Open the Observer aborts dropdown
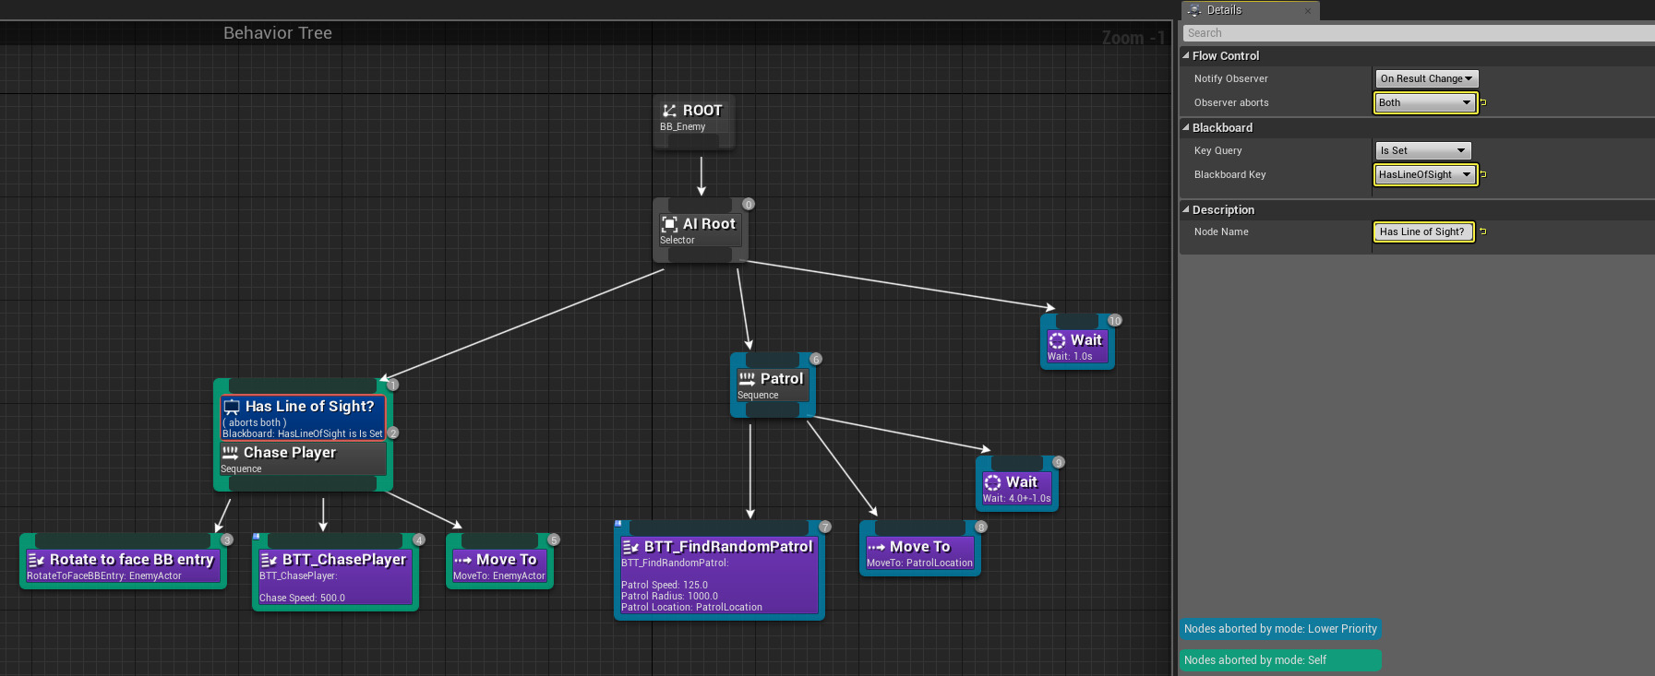Viewport: 1655px width, 676px height. pos(1425,102)
